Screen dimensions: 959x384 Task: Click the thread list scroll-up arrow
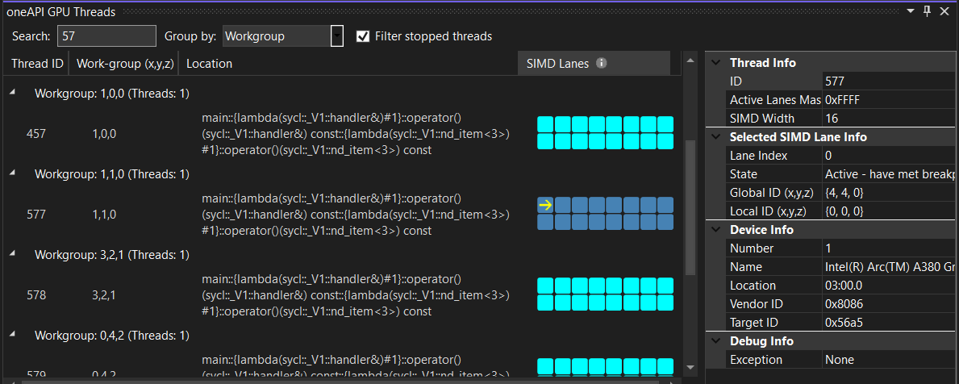[690, 61]
